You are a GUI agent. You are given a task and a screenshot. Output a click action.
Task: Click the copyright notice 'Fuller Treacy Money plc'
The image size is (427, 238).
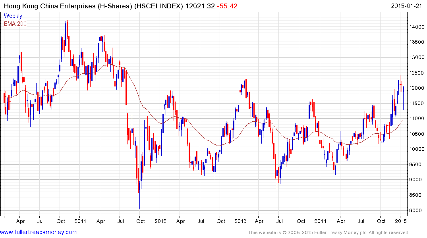click(x=341, y=232)
